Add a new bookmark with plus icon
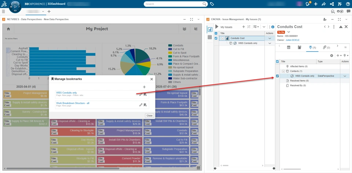This screenshot has width=352, height=173. click(x=144, y=87)
